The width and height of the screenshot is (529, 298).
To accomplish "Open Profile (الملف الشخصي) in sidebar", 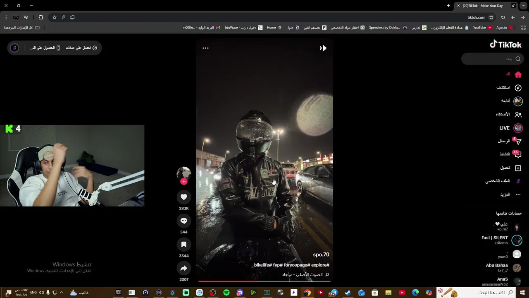I will (503, 181).
